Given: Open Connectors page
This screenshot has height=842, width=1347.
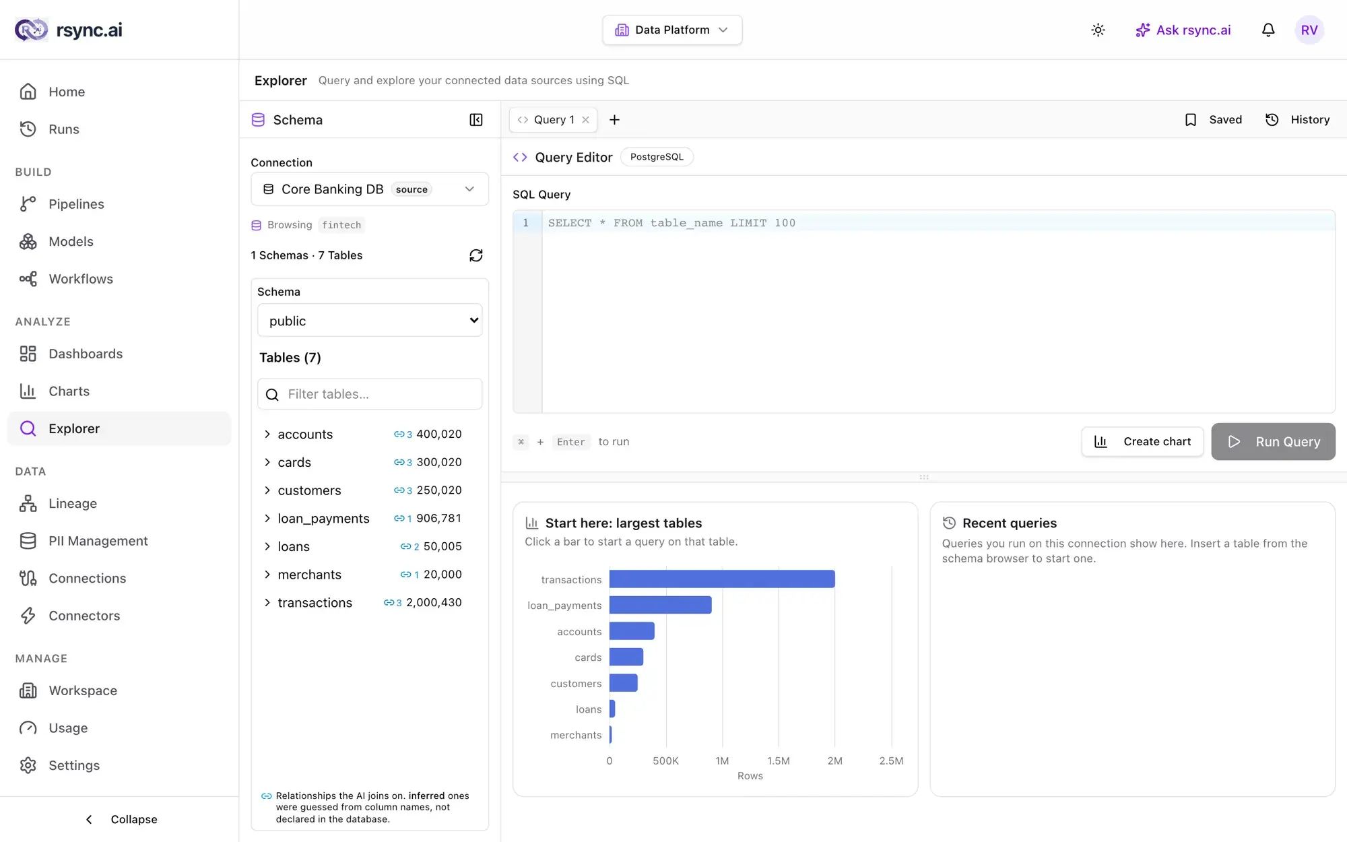Looking at the screenshot, I should pyautogui.click(x=119, y=616).
